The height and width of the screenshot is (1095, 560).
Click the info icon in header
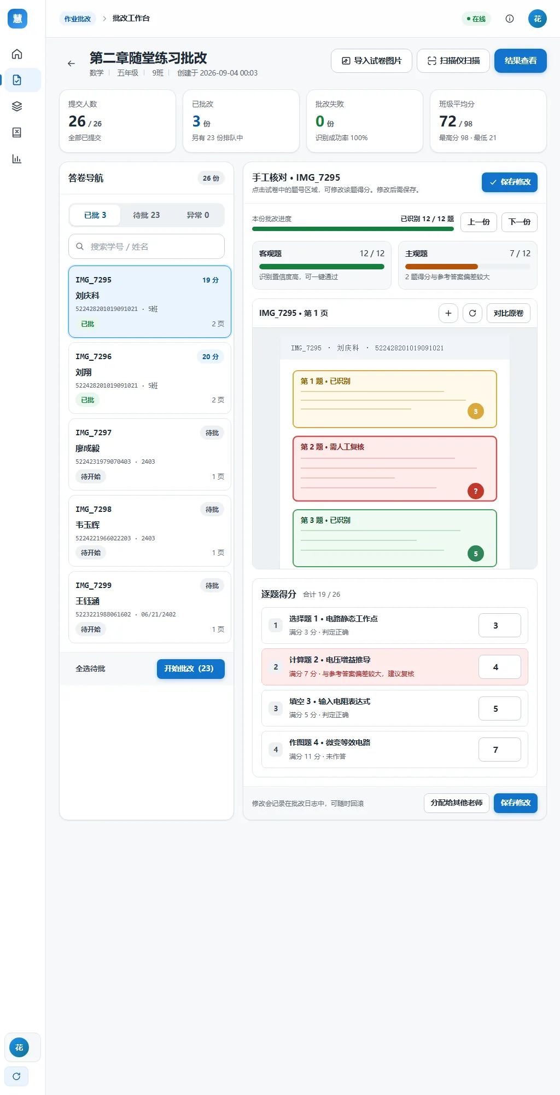pyautogui.click(x=510, y=19)
